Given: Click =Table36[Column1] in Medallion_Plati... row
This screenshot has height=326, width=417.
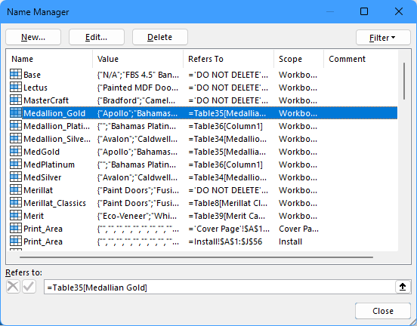Looking at the screenshot, I should click(226, 126).
